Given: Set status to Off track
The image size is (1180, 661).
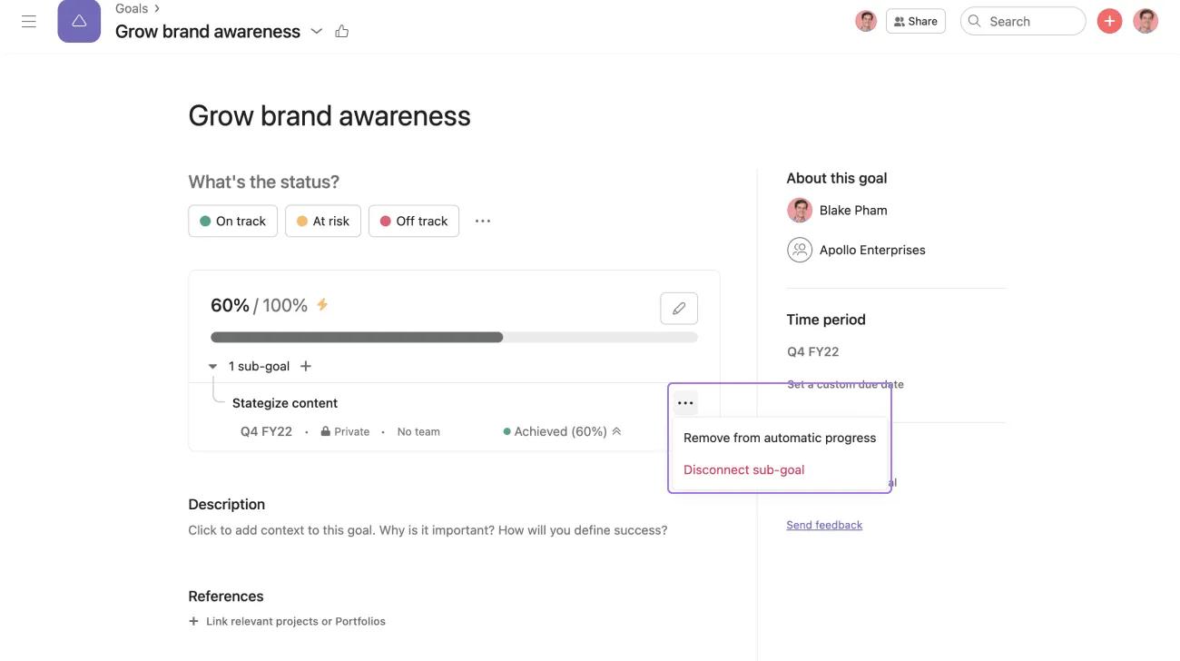Looking at the screenshot, I should (414, 221).
